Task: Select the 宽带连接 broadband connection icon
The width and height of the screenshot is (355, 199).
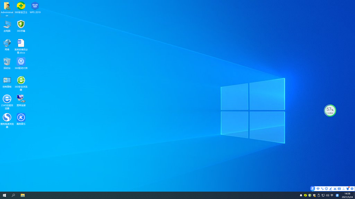Action: 21,101
